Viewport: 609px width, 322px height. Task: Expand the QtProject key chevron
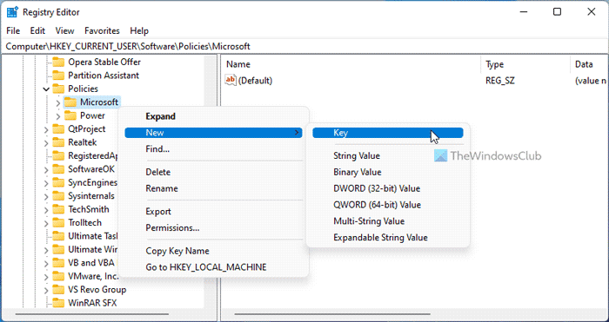pos(46,129)
